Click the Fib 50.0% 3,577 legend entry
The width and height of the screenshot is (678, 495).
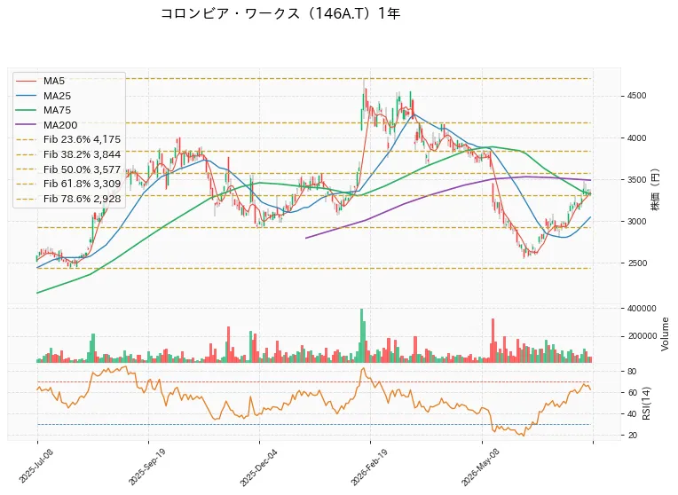pyautogui.click(x=67, y=169)
